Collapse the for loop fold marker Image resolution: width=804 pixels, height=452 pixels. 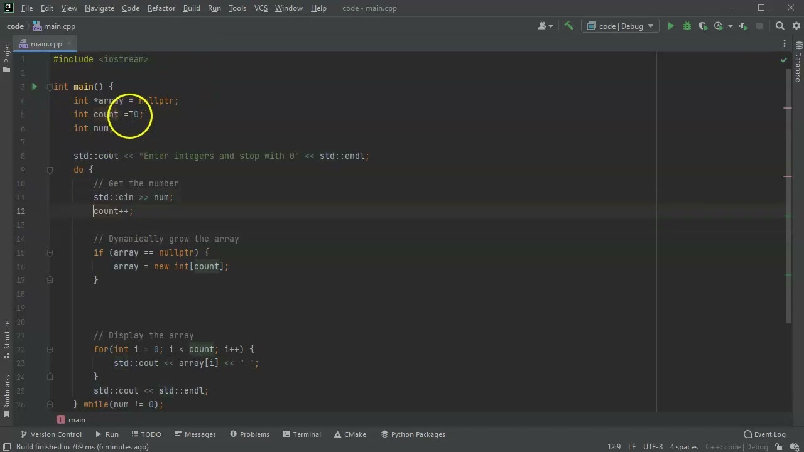(50, 349)
